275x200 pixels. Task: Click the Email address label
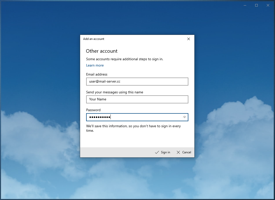(97, 74)
